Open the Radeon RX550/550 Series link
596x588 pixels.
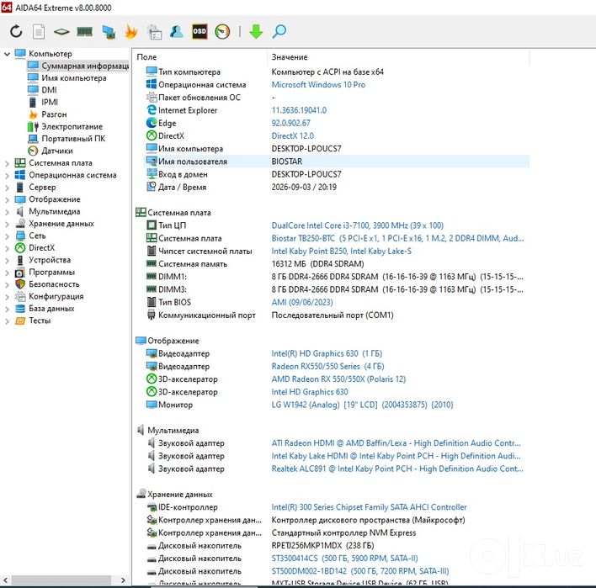pyautogui.click(x=327, y=367)
